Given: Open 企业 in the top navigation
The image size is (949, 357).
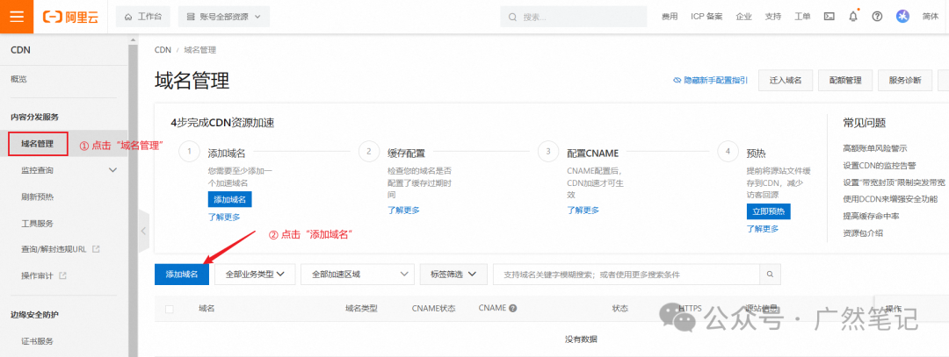Looking at the screenshot, I should tap(744, 17).
